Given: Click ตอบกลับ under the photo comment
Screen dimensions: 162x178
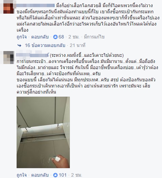Looking at the screenshot, I should coord(40,175).
